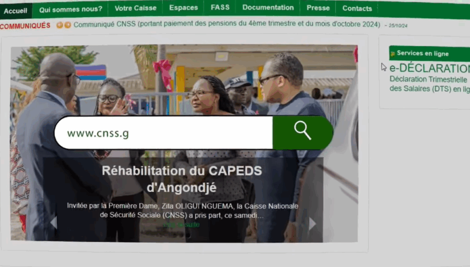
Task: Open the FASS menu item
Action: coord(220,8)
